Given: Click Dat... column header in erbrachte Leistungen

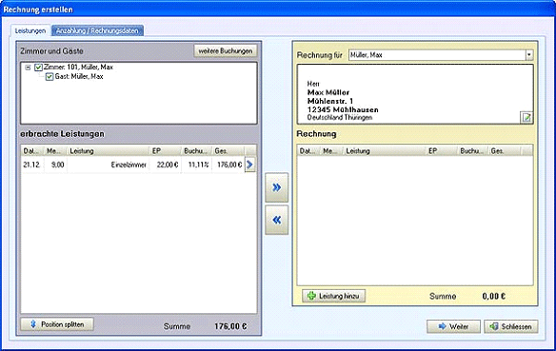Looking at the screenshot, I should tap(32, 151).
